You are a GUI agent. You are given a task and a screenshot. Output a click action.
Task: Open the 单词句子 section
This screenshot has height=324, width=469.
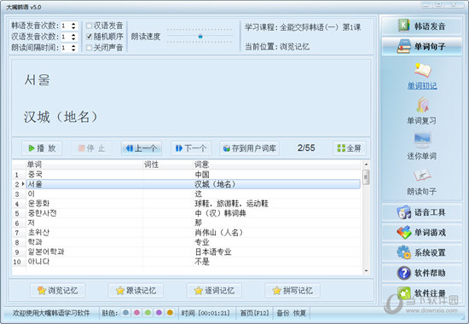point(422,46)
